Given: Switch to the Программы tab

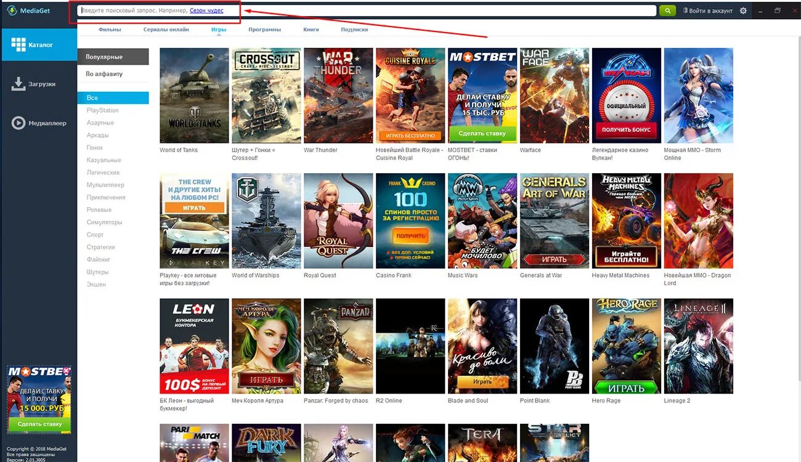Looking at the screenshot, I should point(265,30).
